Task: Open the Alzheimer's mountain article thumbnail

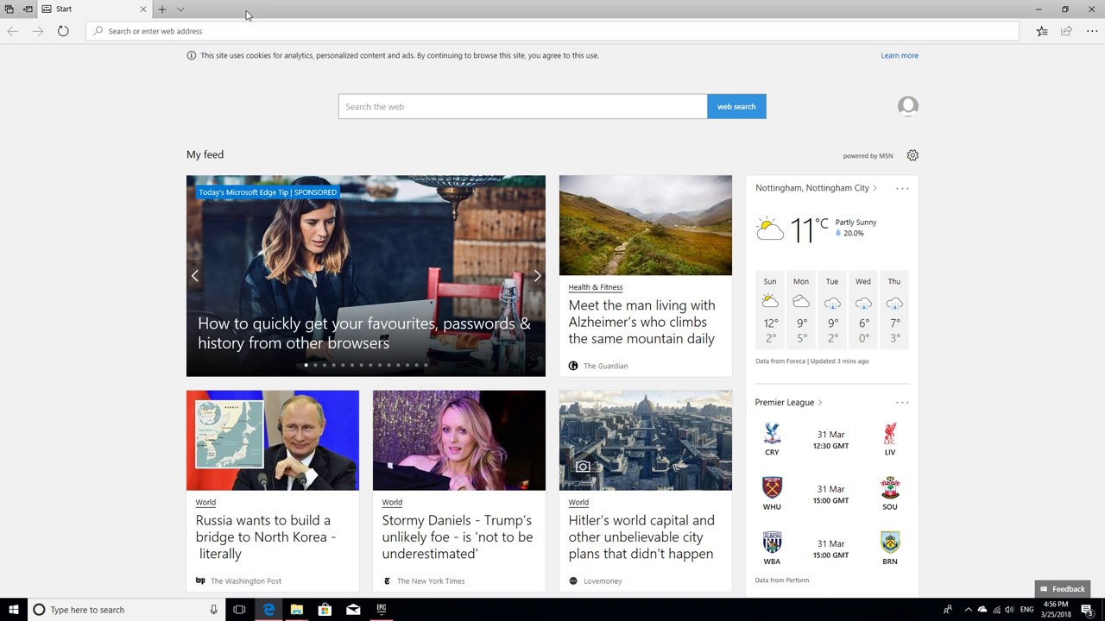Action: [x=646, y=225]
